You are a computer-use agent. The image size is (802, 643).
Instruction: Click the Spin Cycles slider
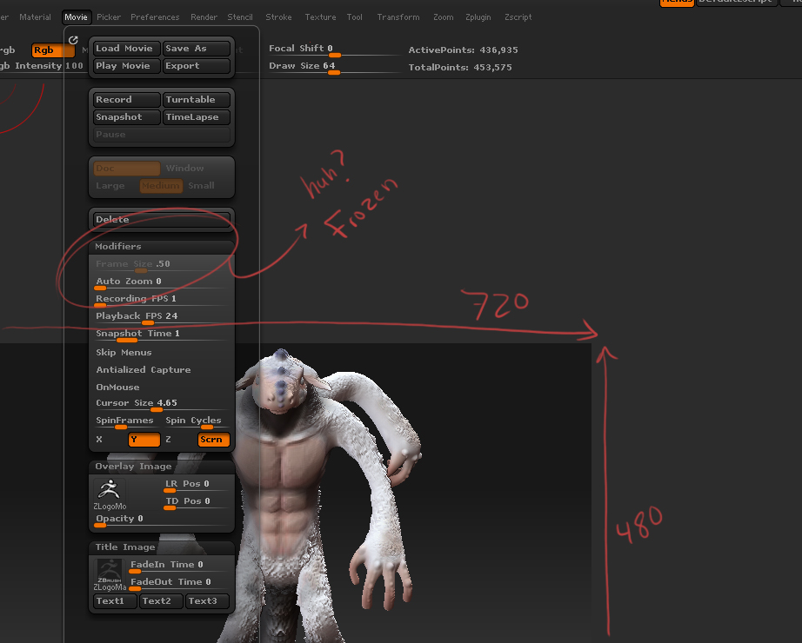pyautogui.click(x=197, y=421)
